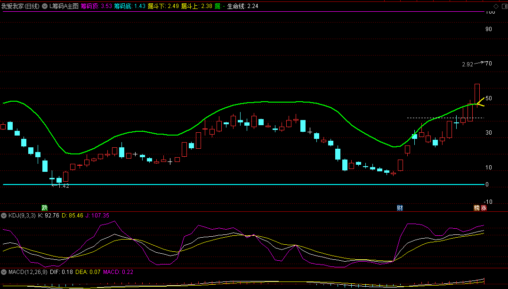This screenshot has width=508, height=289.
Task: Select the tallest red candlestick at far right
Action: point(477,94)
